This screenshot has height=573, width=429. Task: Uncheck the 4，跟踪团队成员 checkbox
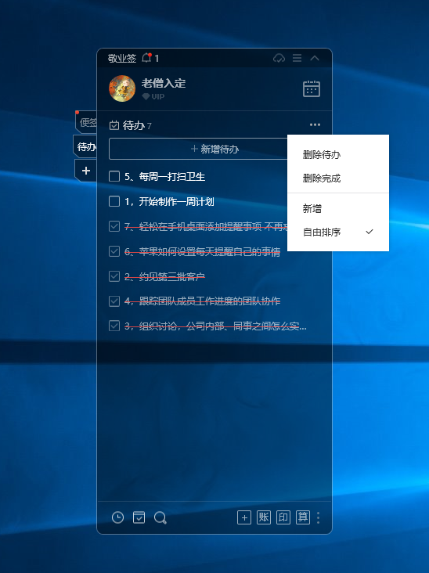tap(114, 301)
